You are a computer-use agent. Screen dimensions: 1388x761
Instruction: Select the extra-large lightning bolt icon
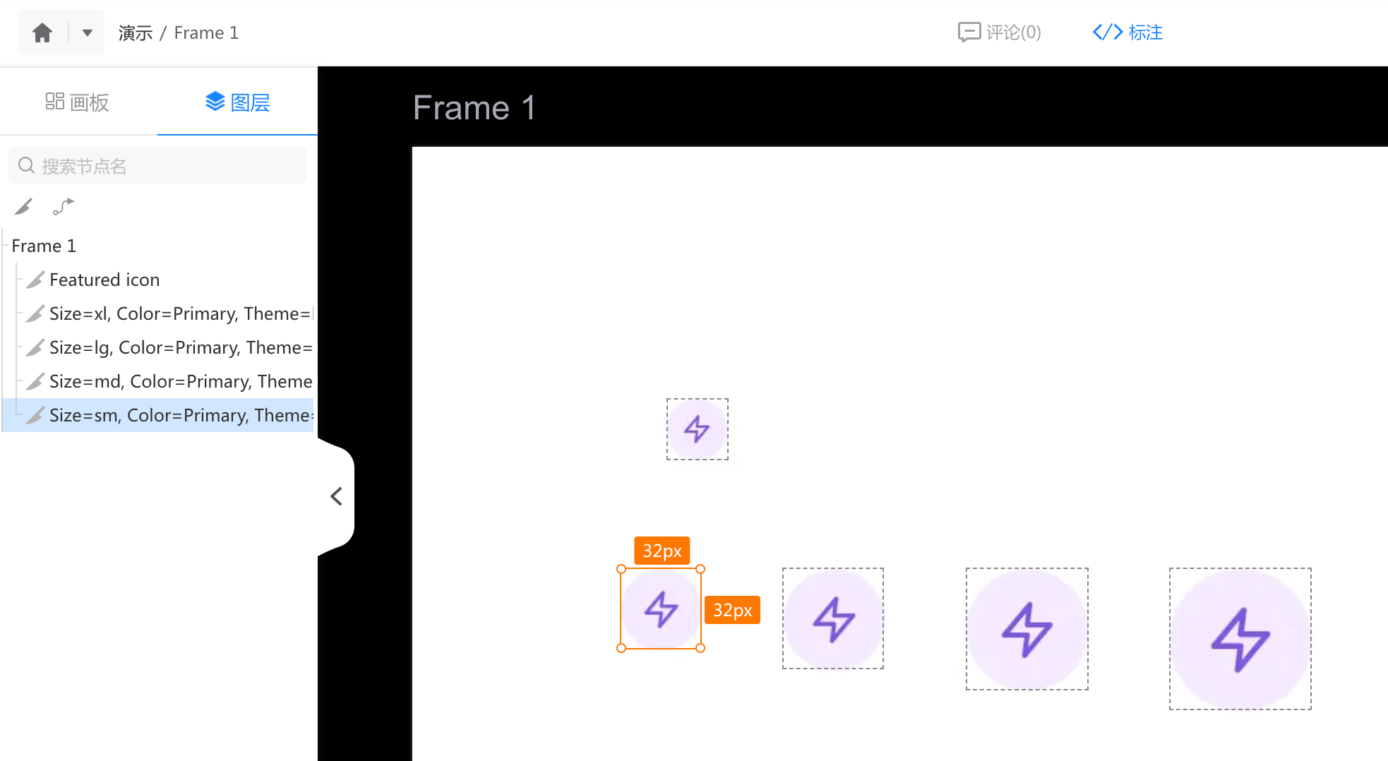point(1240,639)
